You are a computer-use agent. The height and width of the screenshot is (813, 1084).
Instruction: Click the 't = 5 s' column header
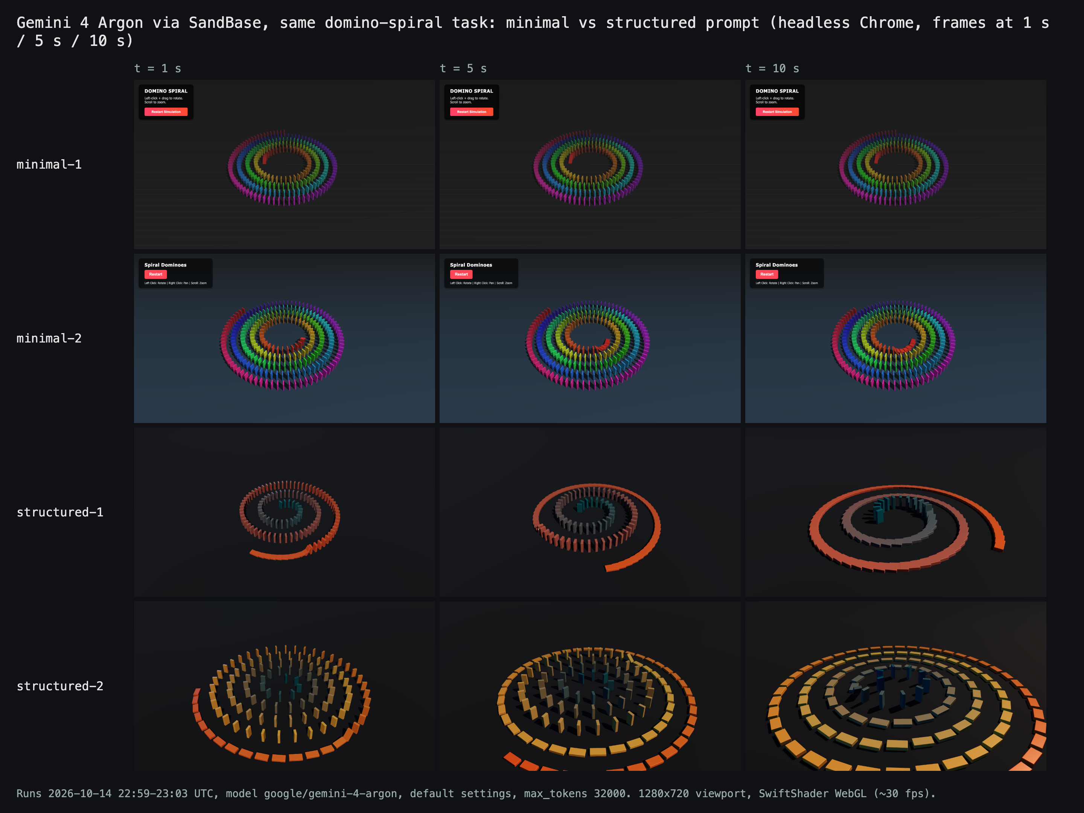463,69
